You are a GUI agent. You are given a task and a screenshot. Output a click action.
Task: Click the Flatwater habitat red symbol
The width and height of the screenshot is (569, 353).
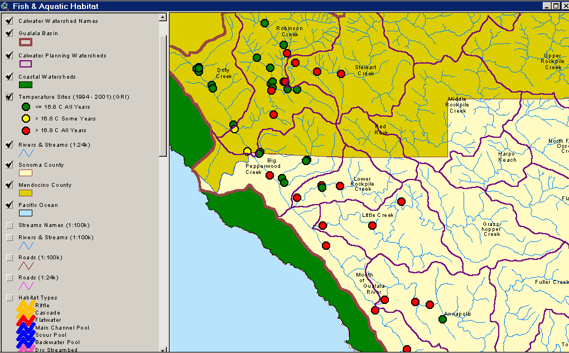point(26,320)
